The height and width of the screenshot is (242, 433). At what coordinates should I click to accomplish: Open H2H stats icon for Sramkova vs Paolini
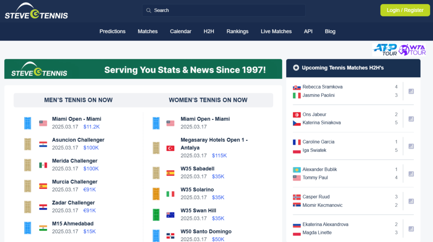[x=411, y=91]
